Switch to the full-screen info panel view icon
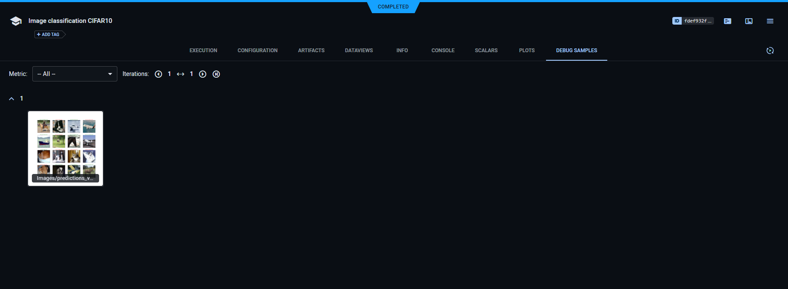The image size is (788, 289). pyautogui.click(x=748, y=21)
